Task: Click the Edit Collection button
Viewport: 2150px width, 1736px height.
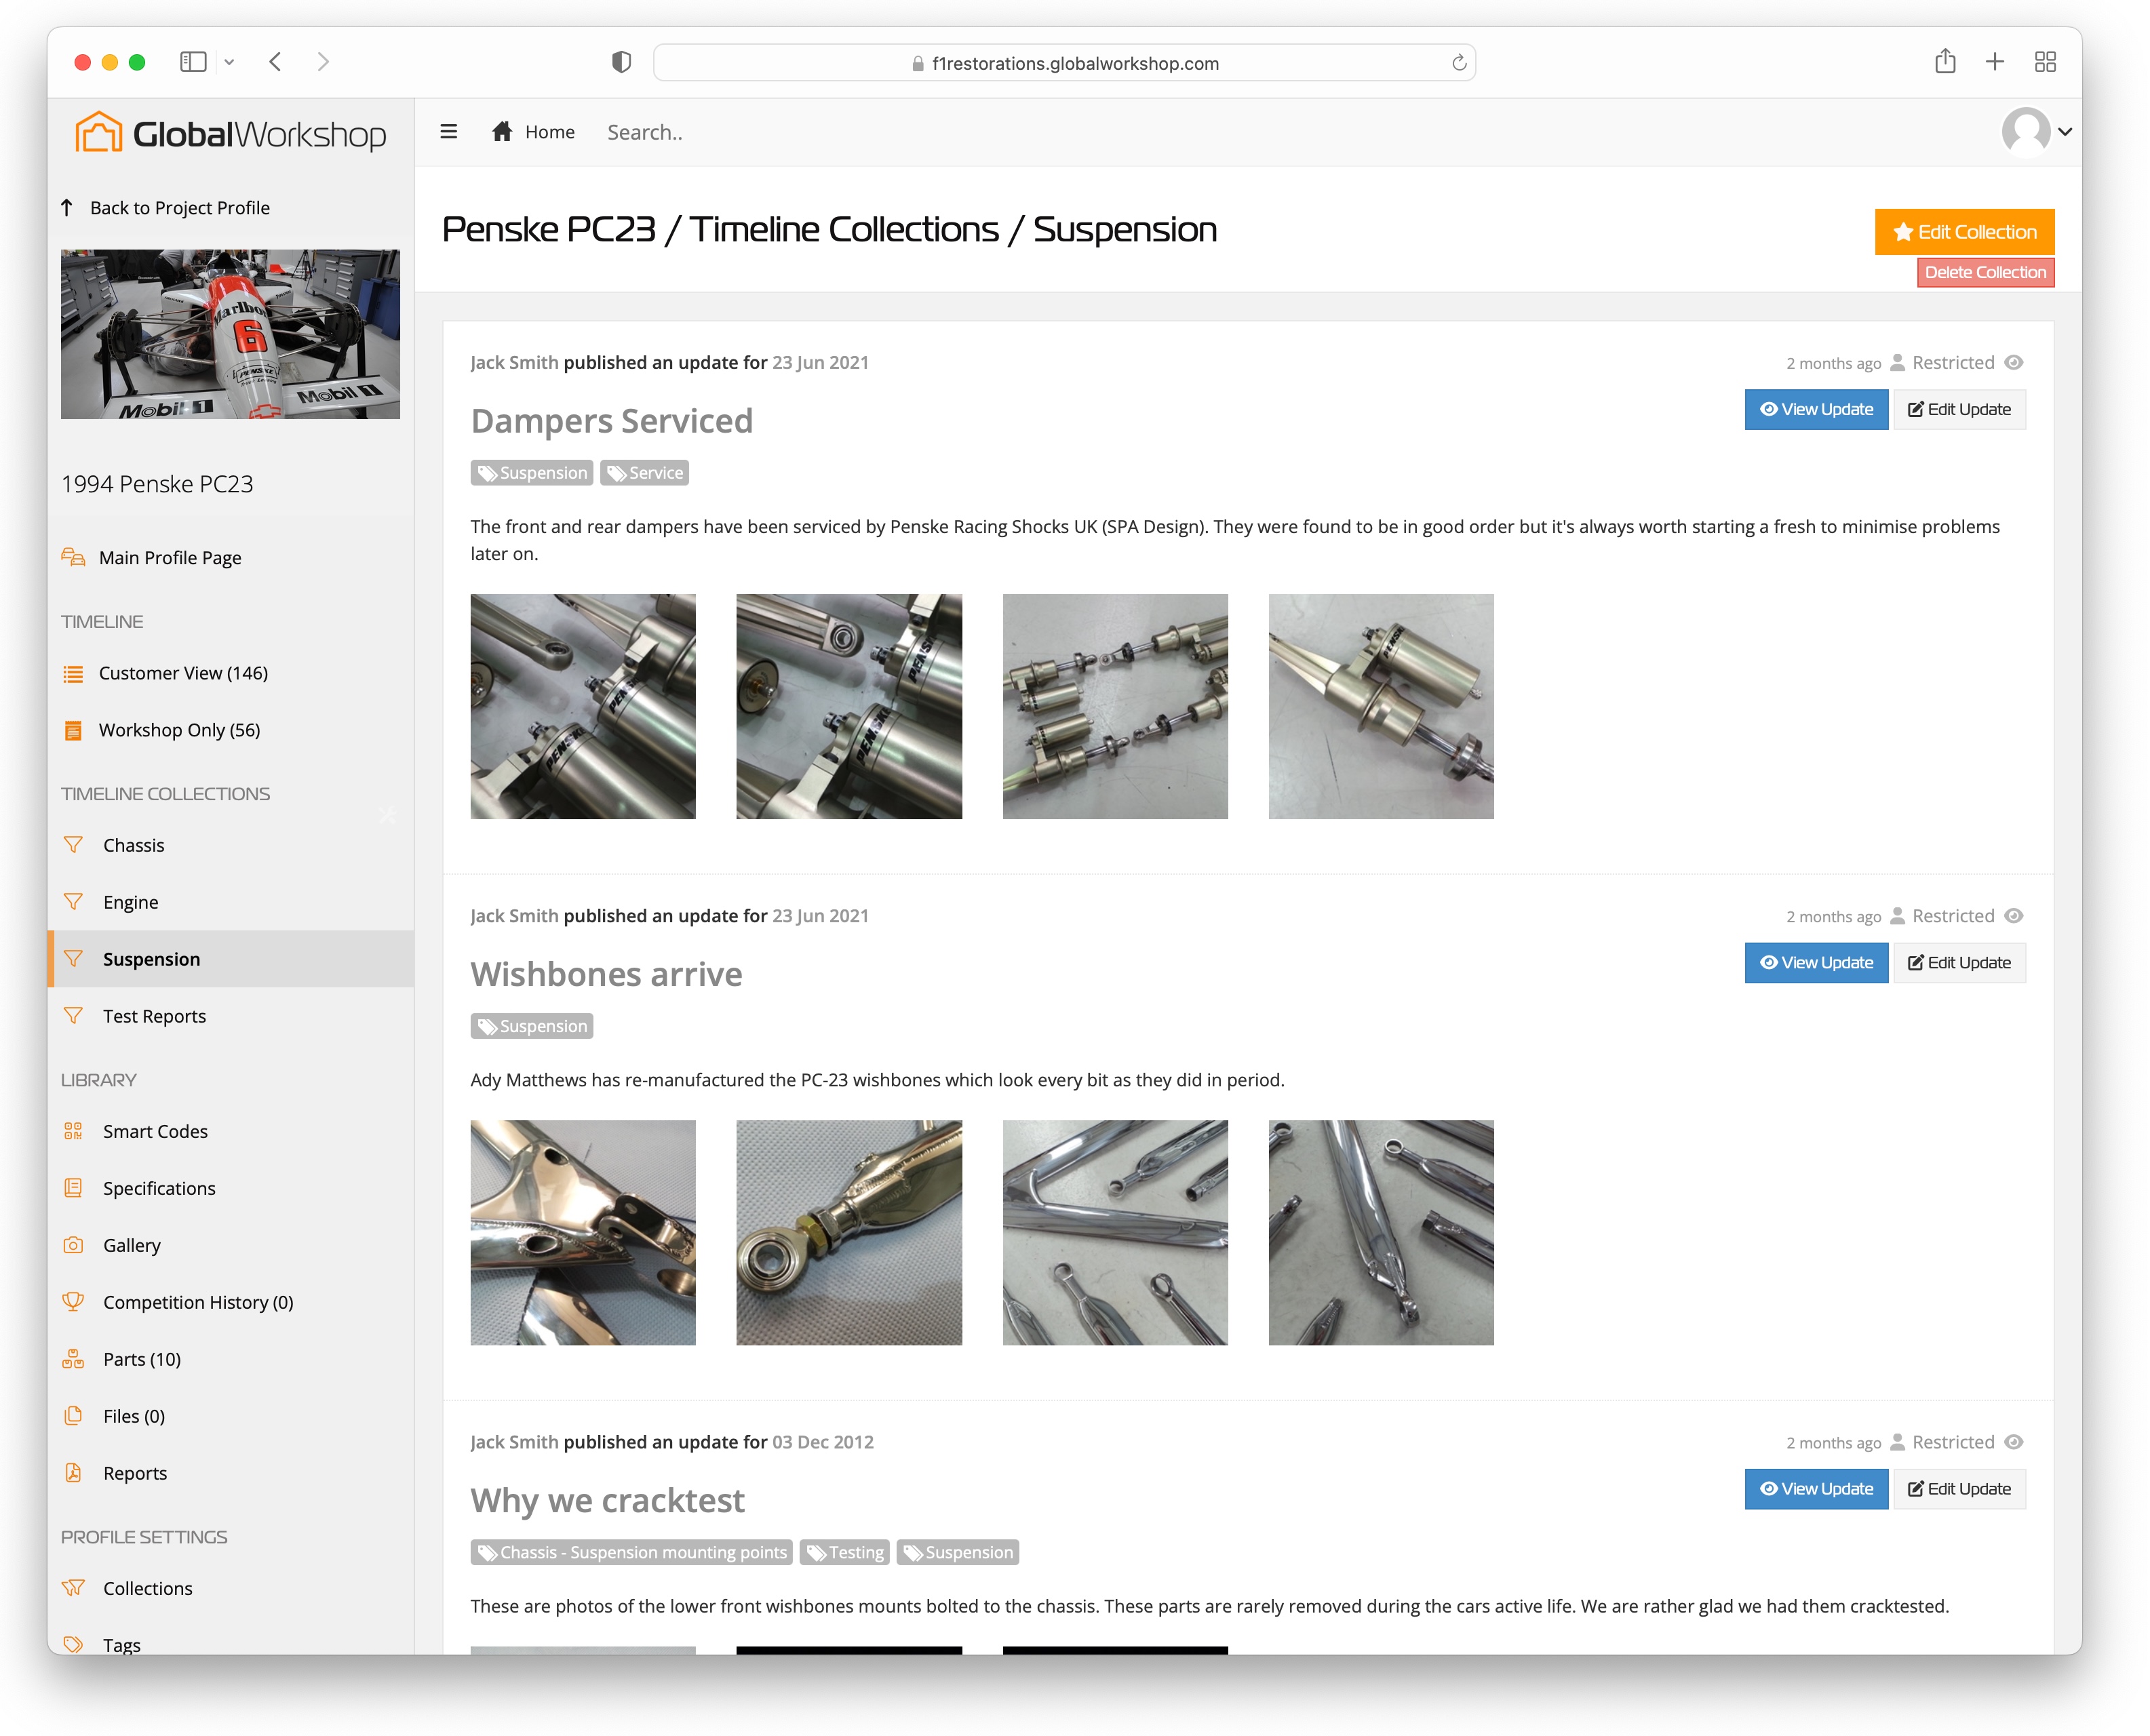Action: (x=1964, y=232)
